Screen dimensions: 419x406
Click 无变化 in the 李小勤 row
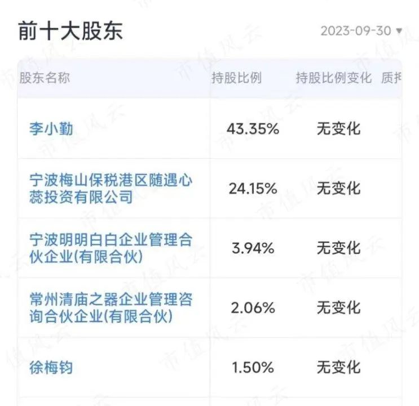[x=338, y=129]
